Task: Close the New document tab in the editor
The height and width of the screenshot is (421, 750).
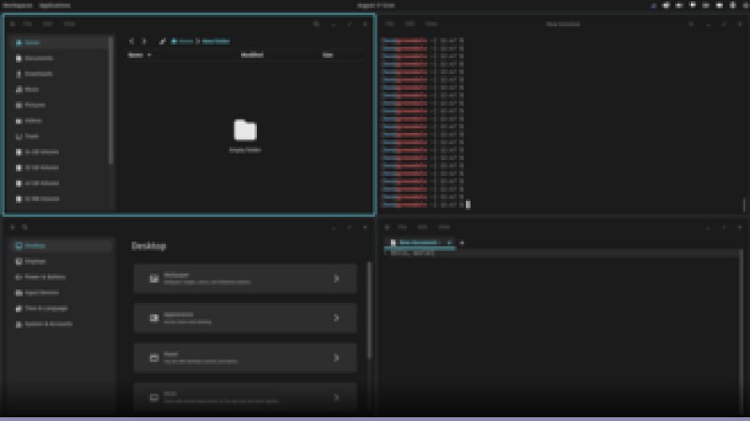Action: coord(449,243)
